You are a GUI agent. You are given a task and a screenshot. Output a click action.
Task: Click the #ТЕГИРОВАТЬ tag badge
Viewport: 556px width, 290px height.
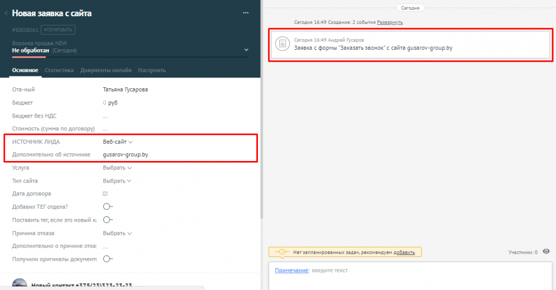click(59, 29)
